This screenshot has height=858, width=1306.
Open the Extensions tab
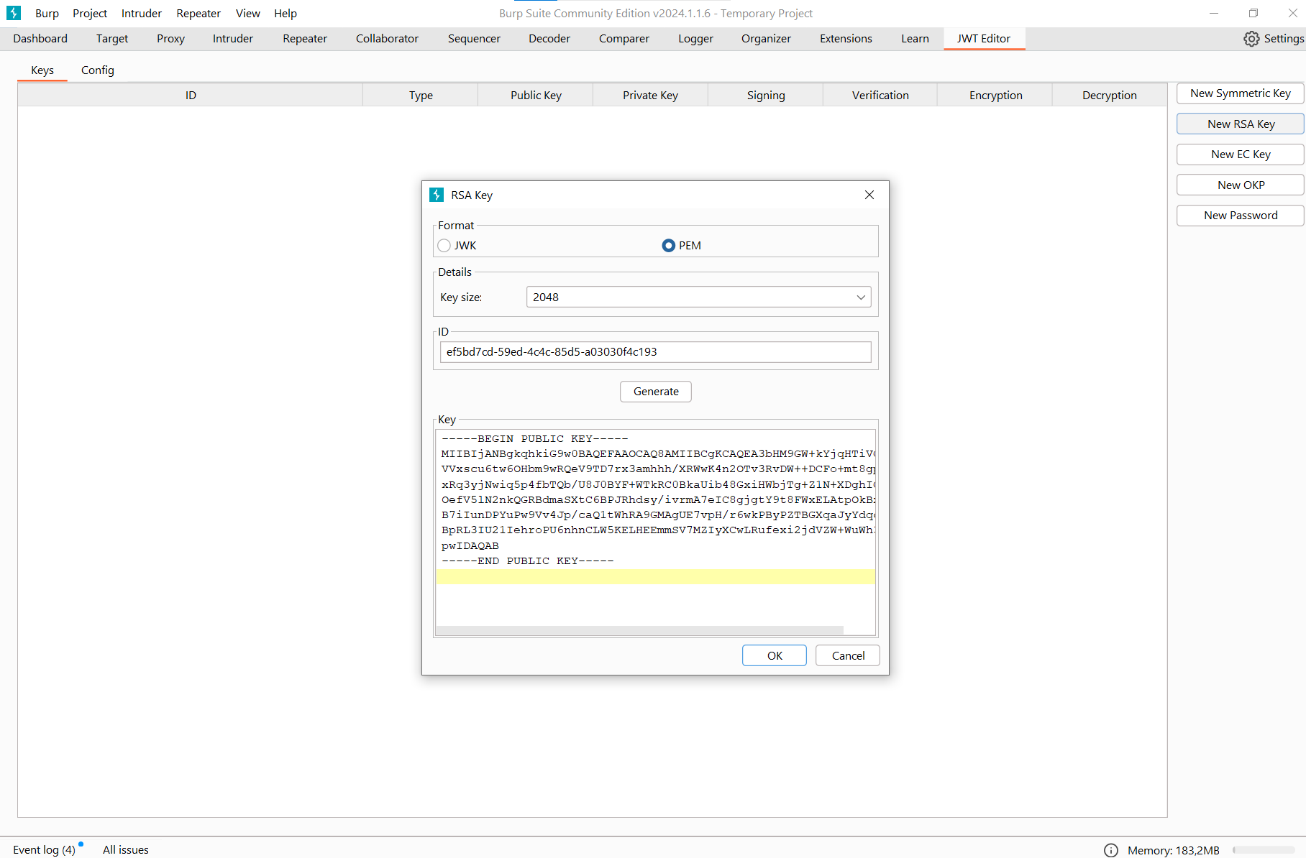pyautogui.click(x=846, y=39)
